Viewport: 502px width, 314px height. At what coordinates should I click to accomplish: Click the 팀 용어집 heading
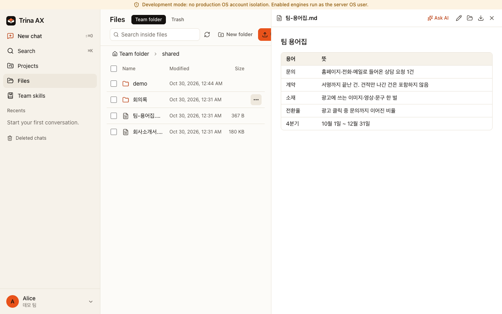point(294,42)
